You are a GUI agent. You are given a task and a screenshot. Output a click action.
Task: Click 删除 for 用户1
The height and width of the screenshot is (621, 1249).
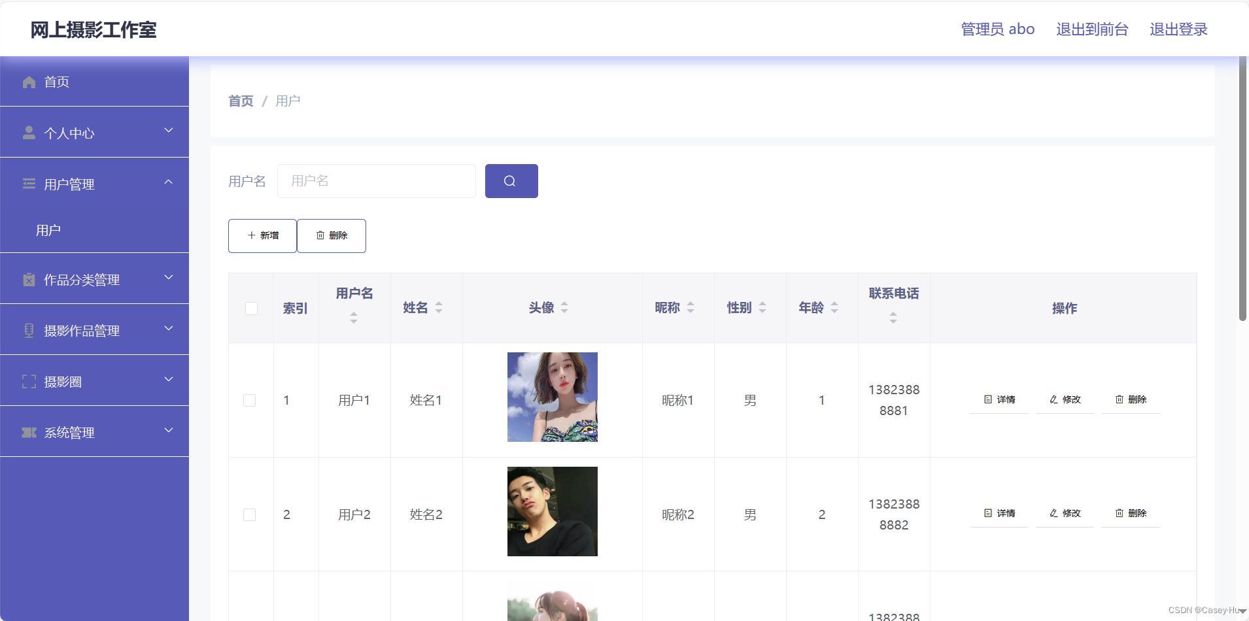click(1131, 399)
